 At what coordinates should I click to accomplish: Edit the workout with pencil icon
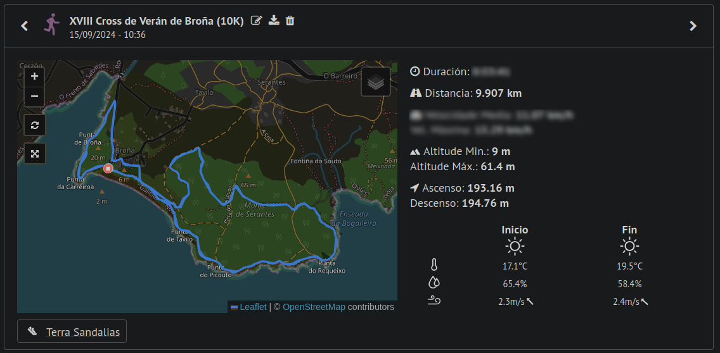[256, 20]
